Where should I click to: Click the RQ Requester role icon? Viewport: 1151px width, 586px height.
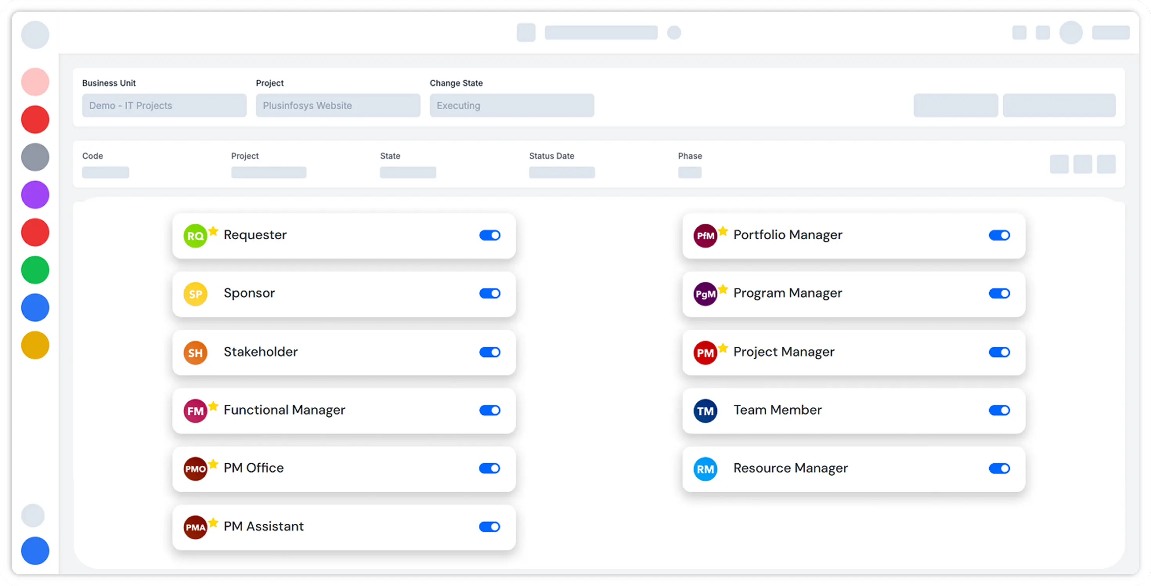195,235
